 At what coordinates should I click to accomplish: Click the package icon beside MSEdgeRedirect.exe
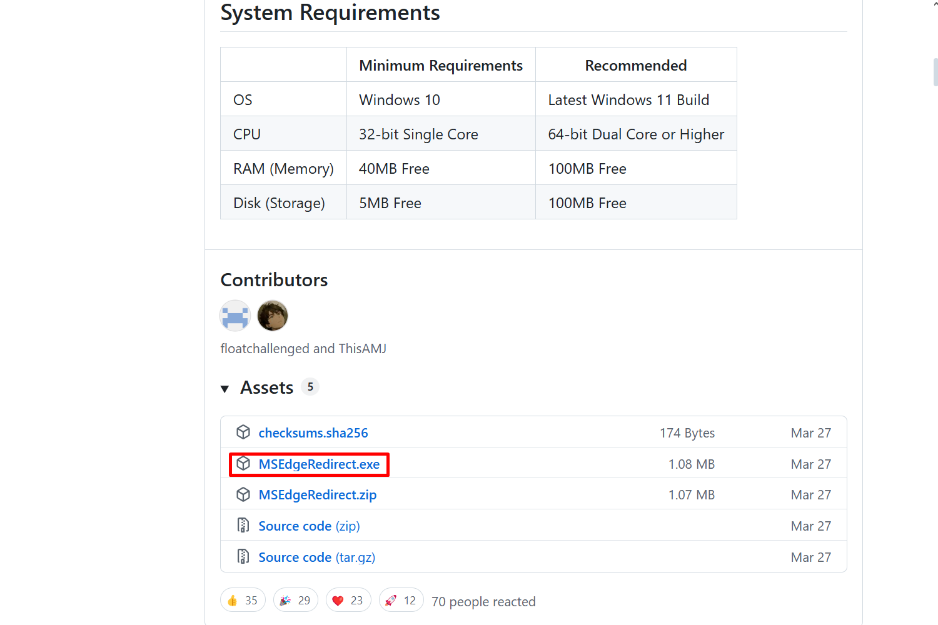pos(243,464)
